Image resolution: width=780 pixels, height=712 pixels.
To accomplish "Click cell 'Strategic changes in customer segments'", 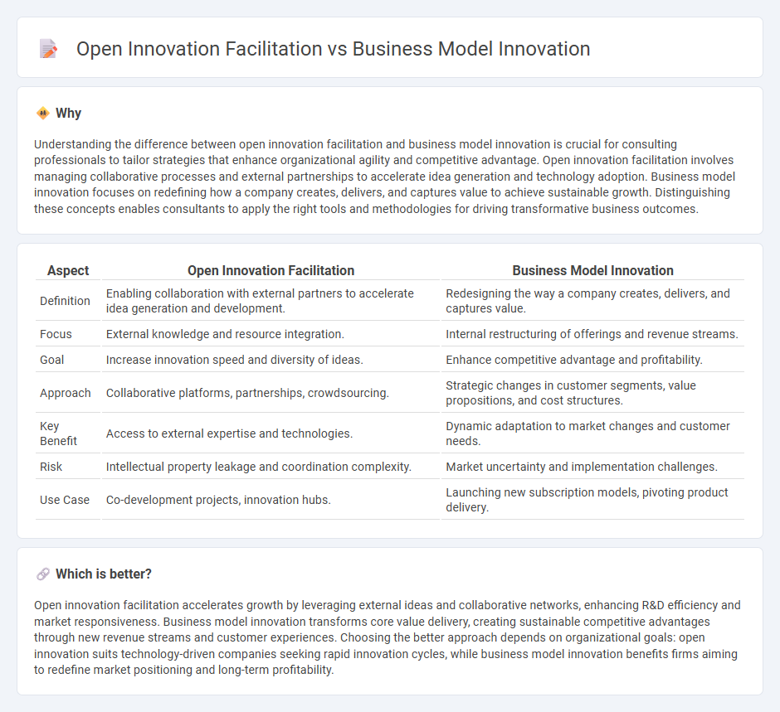I will click(x=592, y=393).
